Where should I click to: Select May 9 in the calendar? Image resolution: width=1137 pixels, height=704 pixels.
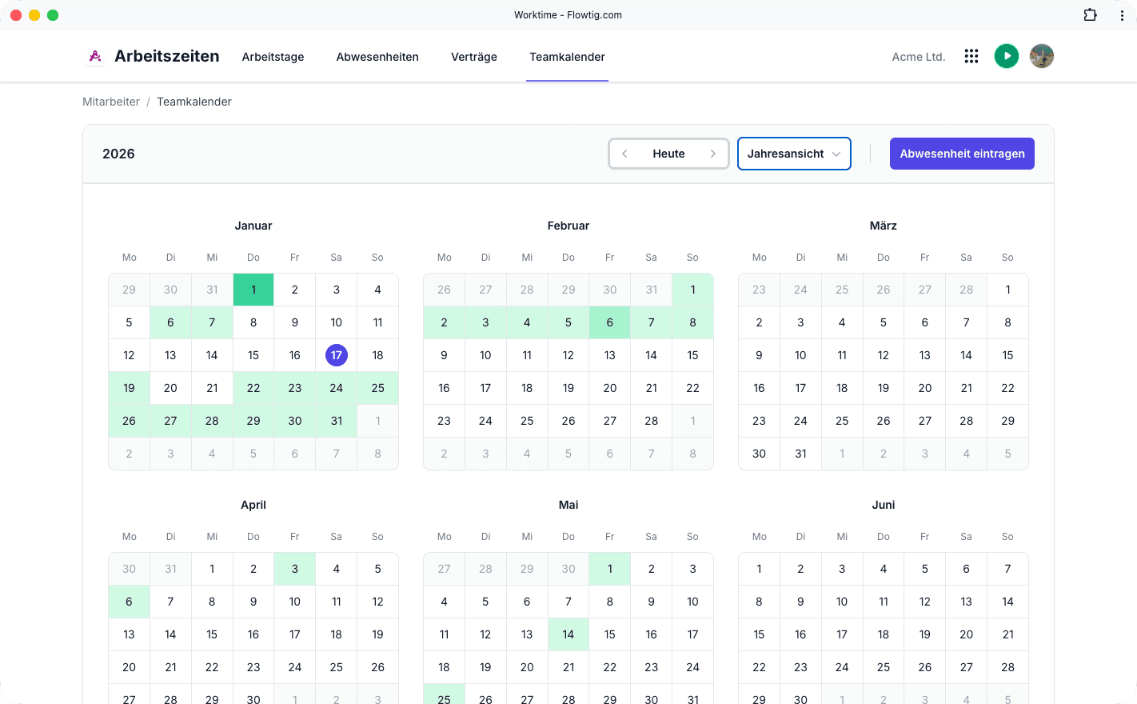click(652, 602)
